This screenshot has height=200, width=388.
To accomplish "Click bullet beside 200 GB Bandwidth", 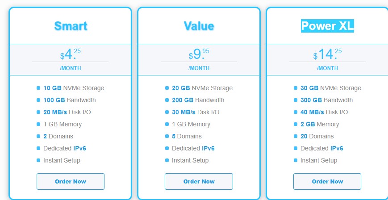I will (167, 100).
